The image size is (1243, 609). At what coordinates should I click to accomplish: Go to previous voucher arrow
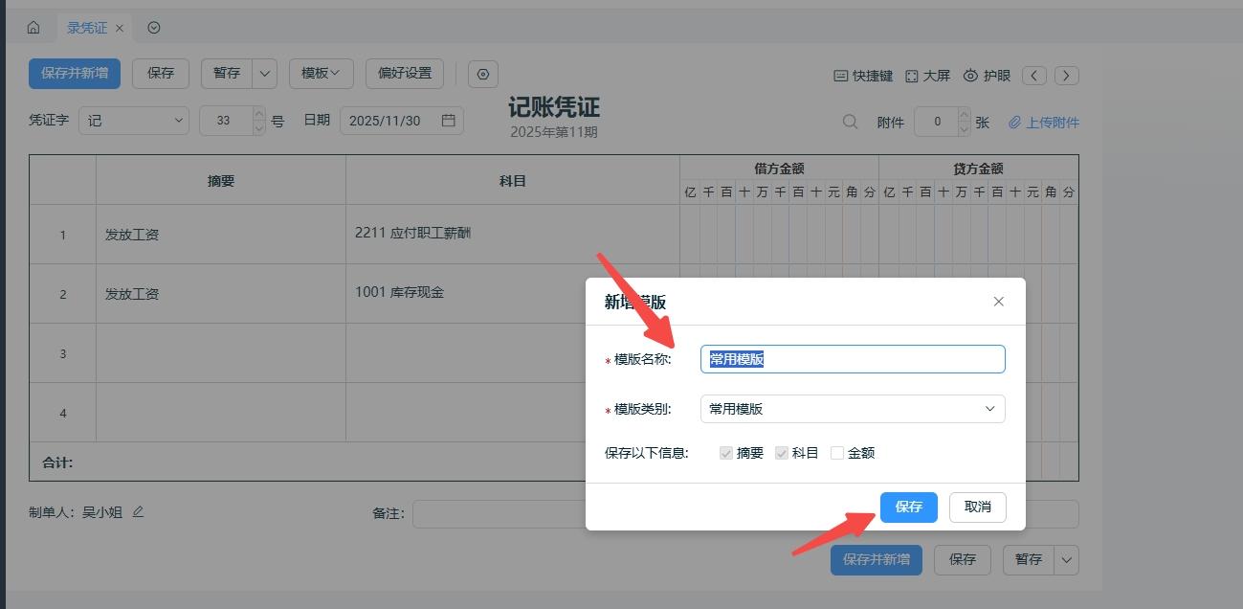1034,76
